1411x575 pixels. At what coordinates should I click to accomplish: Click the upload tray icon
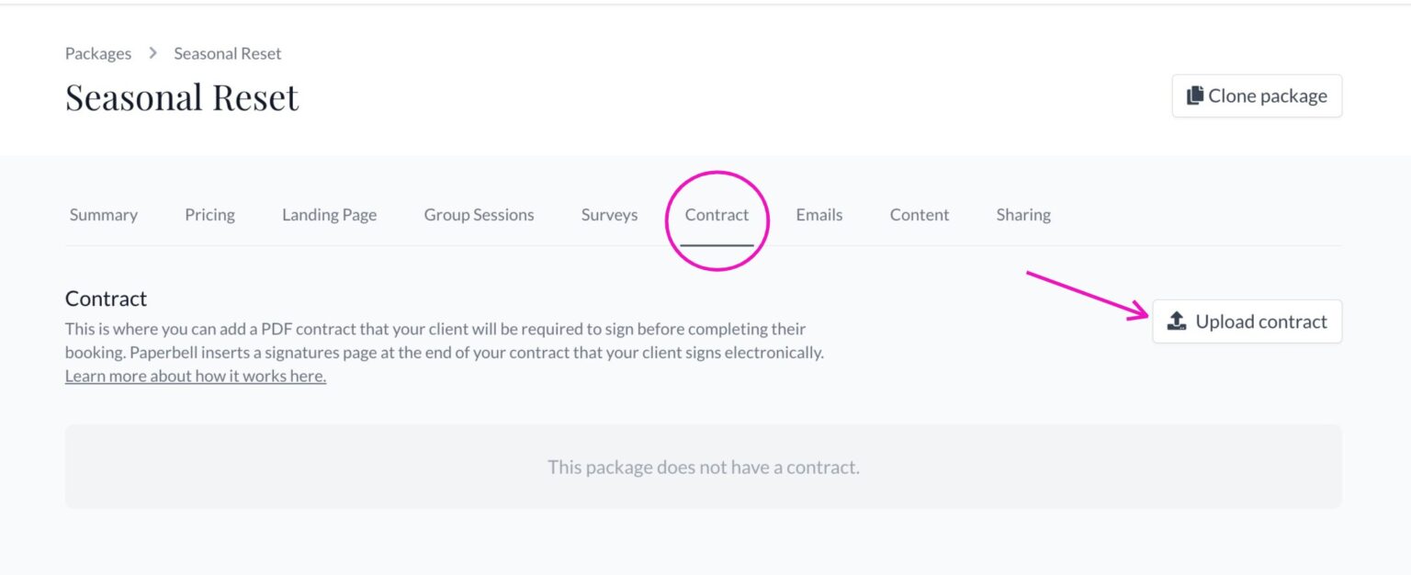tap(1177, 321)
